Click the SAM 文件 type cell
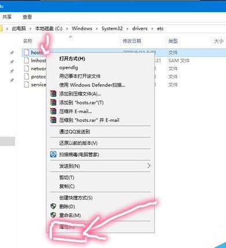 (179, 60)
